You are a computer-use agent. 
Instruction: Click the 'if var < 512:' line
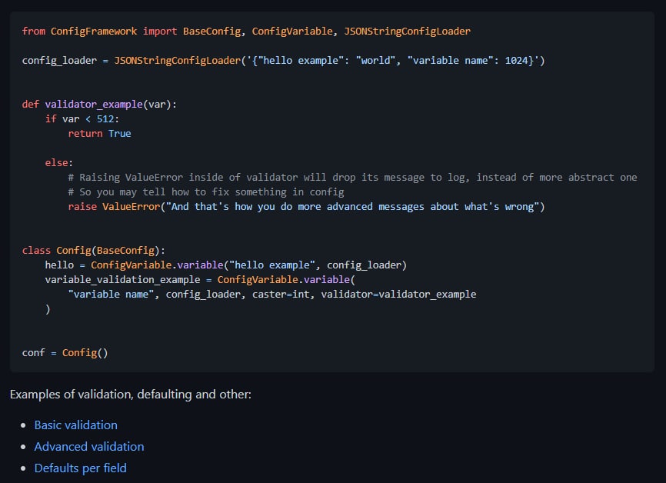pos(82,119)
